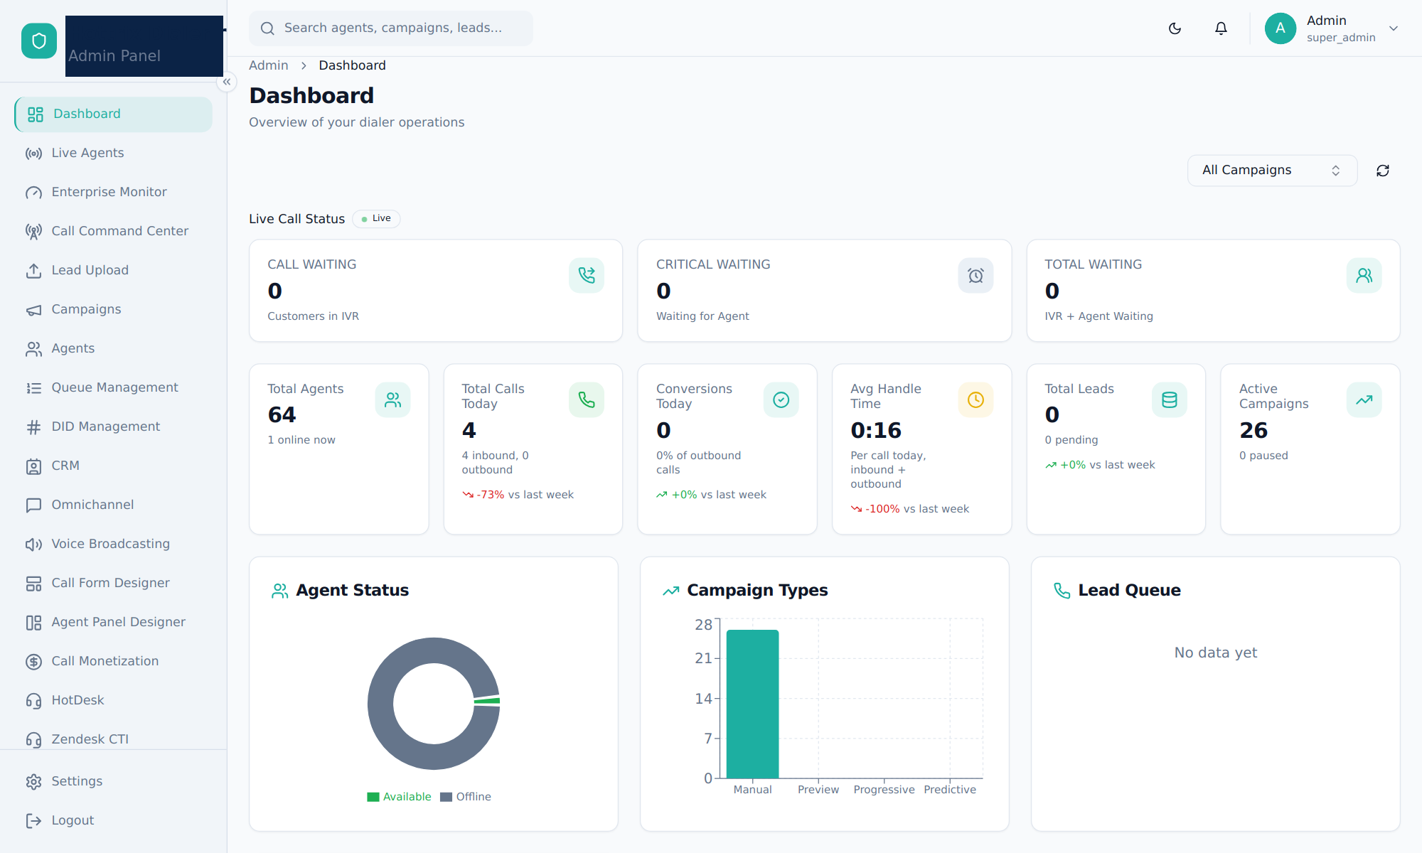The width and height of the screenshot is (1422, 853).
Task: Click the Agents sidebar icon
Action: pos(33,349)
